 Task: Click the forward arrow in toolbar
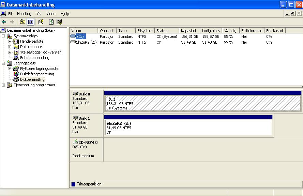pyautogui.click(x=12, y=22)
